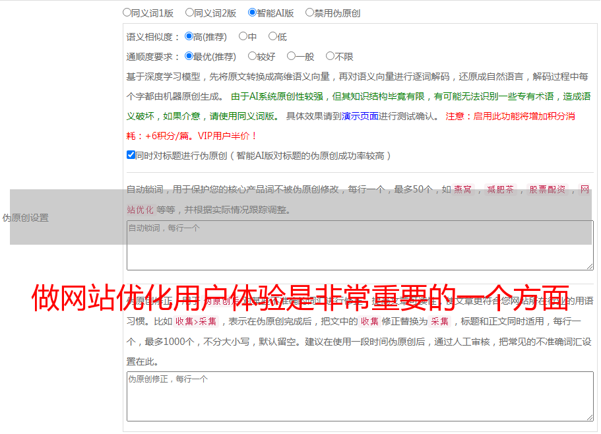
Task: Set 语义相似度 to 中
Action: [243, 36]
